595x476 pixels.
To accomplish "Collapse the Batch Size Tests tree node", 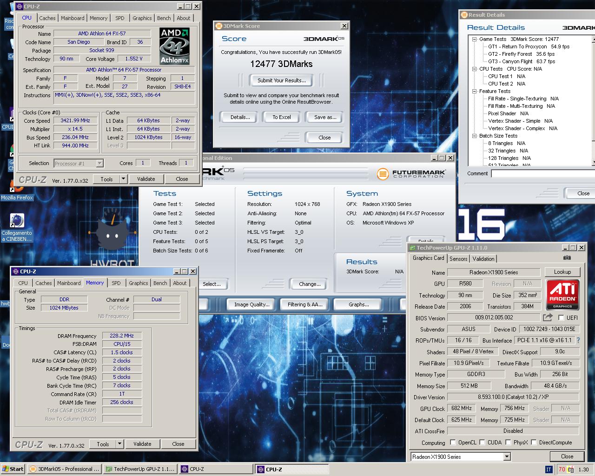I will pos(474,136).
